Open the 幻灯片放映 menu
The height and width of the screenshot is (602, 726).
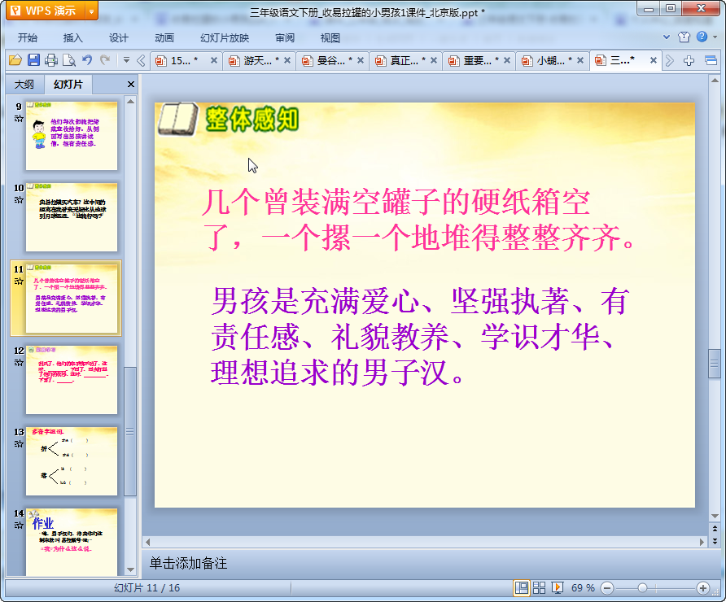pos(225,37)
